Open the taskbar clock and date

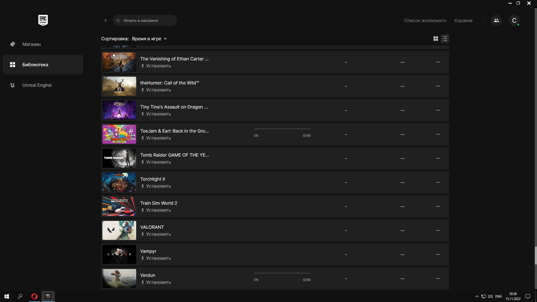(x=513, y=296)
